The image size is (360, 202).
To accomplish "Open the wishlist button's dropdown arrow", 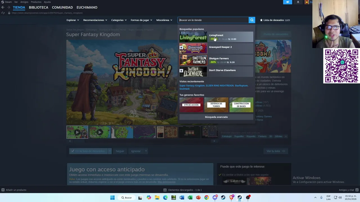I will pyautogui.click(x=110, y=151).
